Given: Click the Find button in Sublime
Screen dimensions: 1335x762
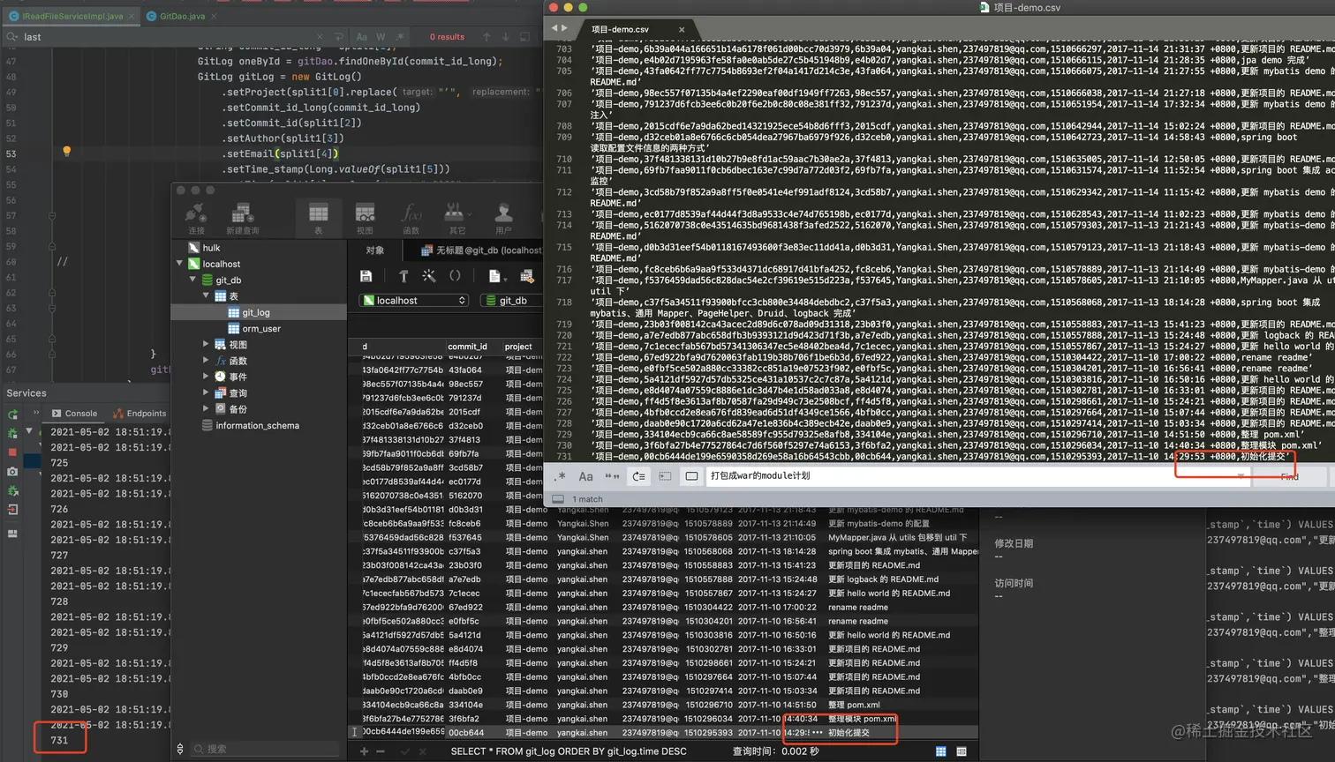Looking at the screenshot, I should coord(1290,476).
